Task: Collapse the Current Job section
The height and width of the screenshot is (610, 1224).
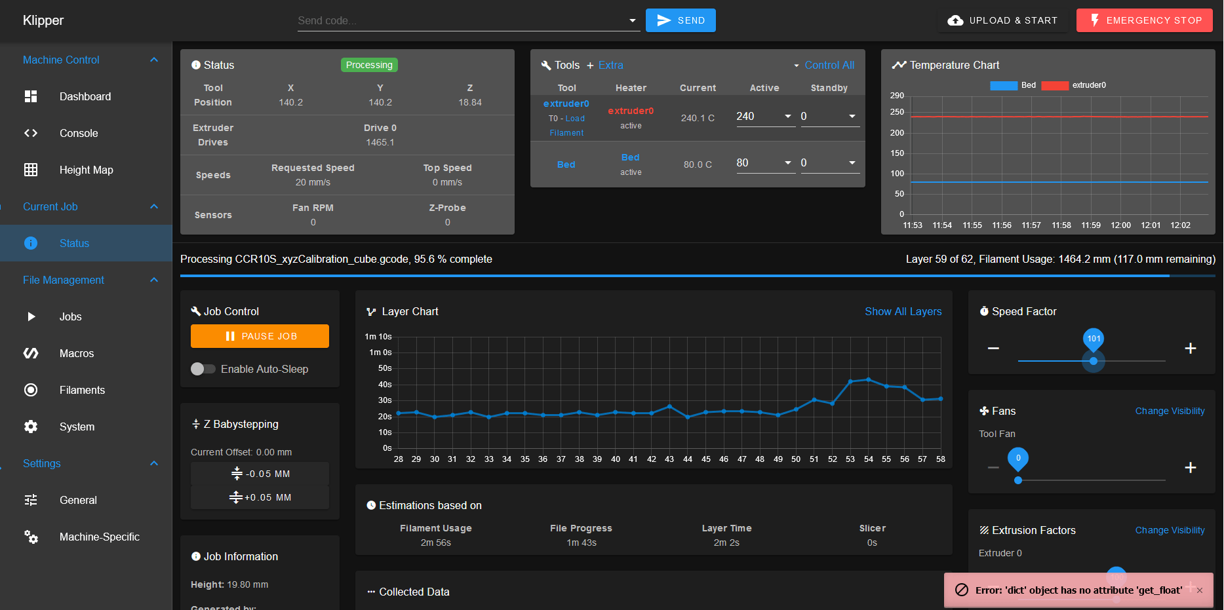Action: (x=154, y=206)
